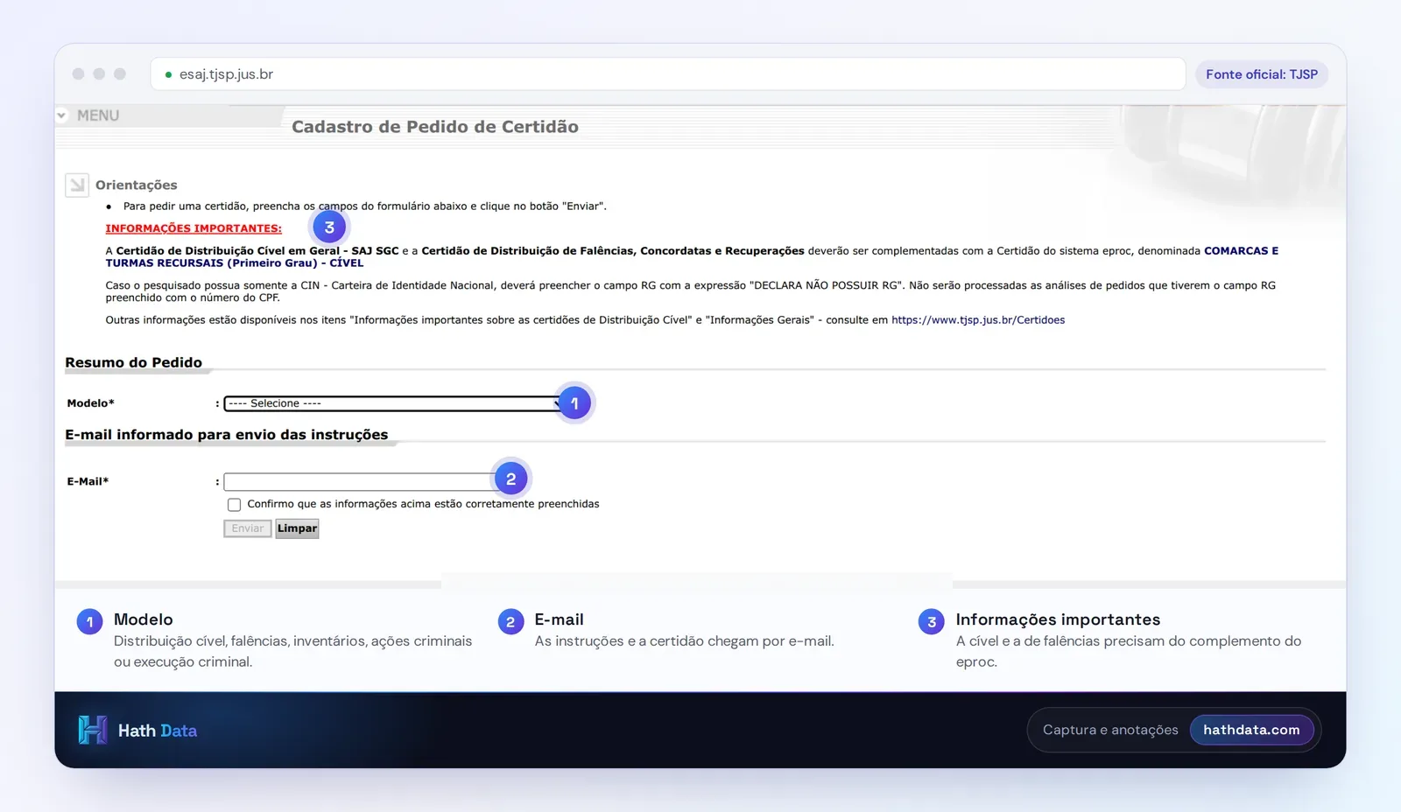Click the E-Mail* field label

(88, 481)
